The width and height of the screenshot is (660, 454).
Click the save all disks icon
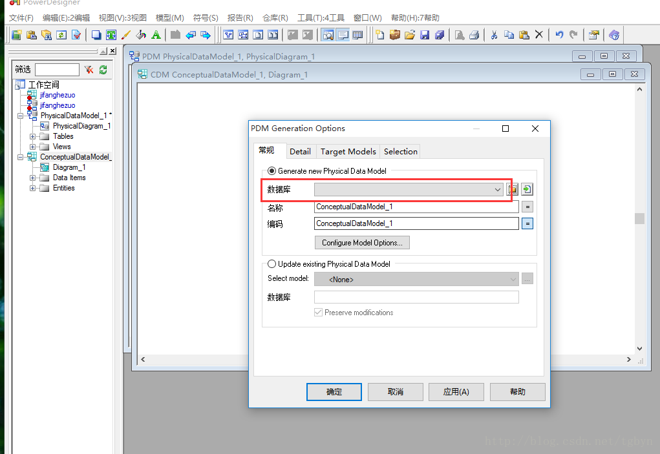[x=440, y=35]
